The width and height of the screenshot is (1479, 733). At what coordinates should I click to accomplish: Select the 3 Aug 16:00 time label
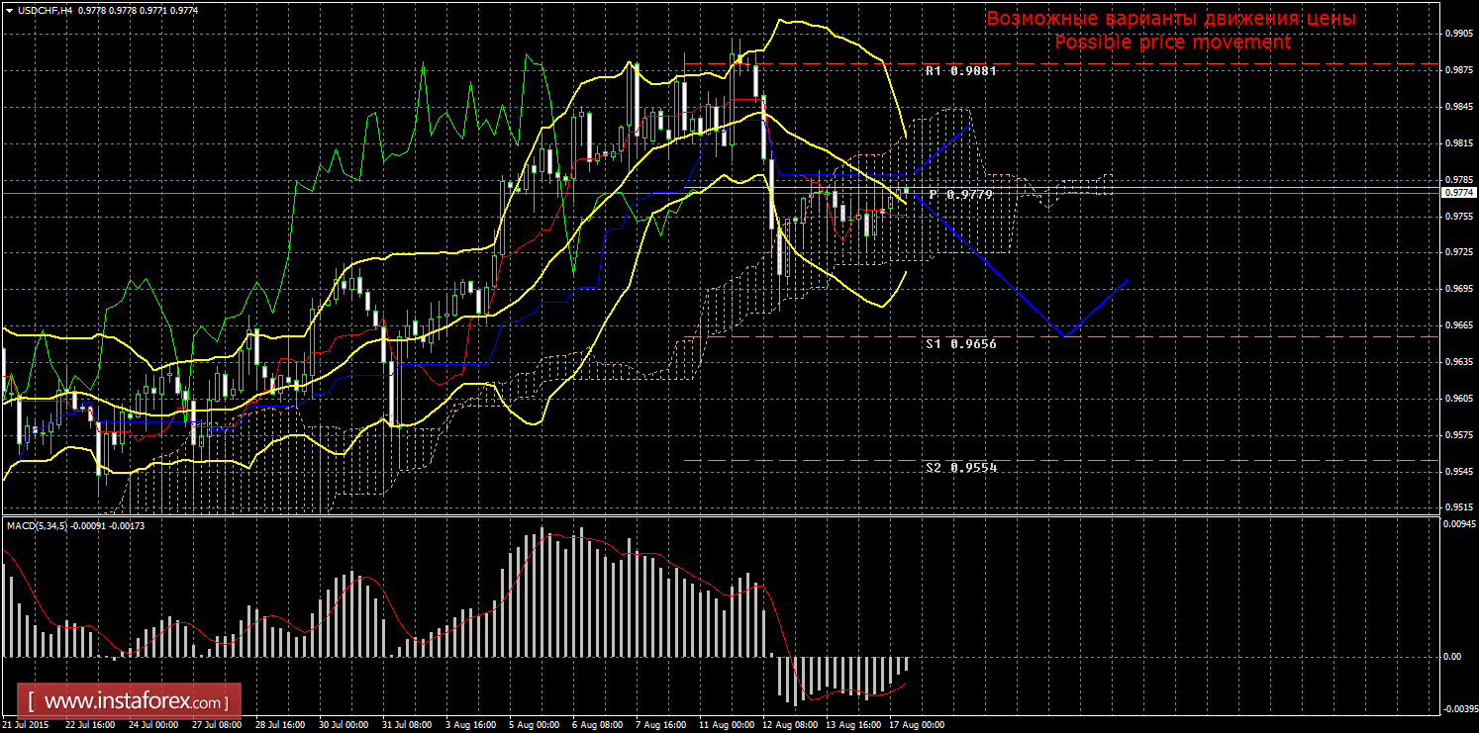(x=471, y=725)
